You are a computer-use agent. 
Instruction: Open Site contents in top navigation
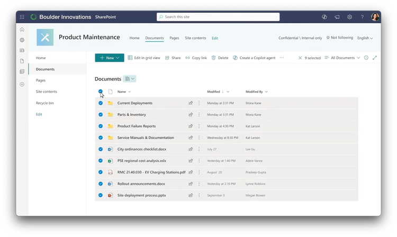(195, 38)
